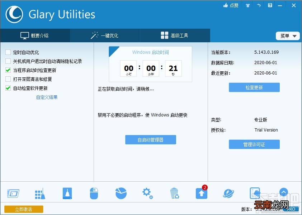Click the 检查更新 button
This screenshot has height=215, width=302.
point(254,87)
